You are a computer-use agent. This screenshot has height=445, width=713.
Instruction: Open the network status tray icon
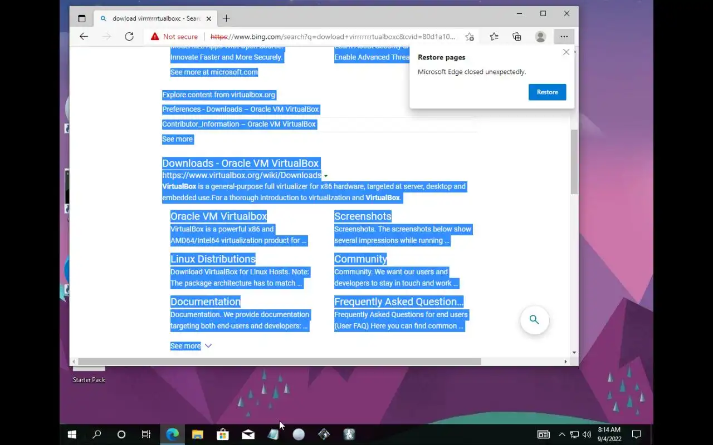(x=574, y=434)
